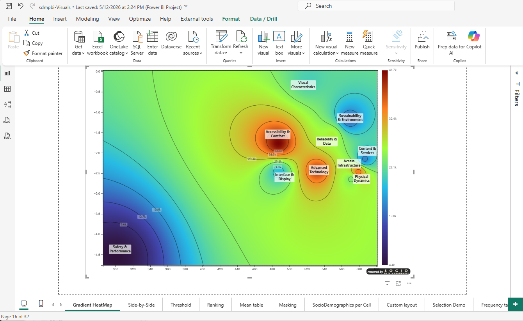The image size is (523, 321).
Task: Click the Publish button
Action: pos(422,41)
